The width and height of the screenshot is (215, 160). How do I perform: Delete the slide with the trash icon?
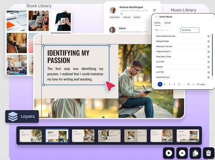click(x=209, y=153)
